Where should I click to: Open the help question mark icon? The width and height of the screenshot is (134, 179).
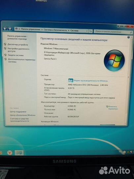(x=128, y=37)
